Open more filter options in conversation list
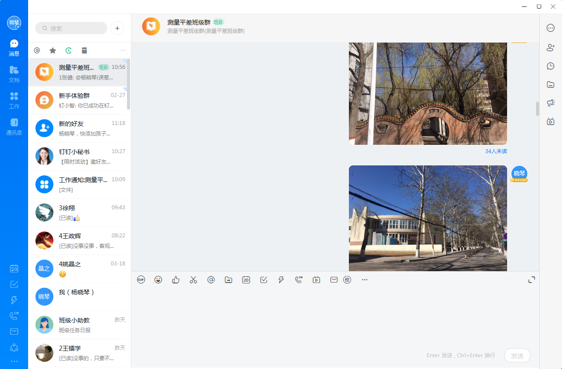Viewport: 562px width, 369px height. tap(123, 50)
